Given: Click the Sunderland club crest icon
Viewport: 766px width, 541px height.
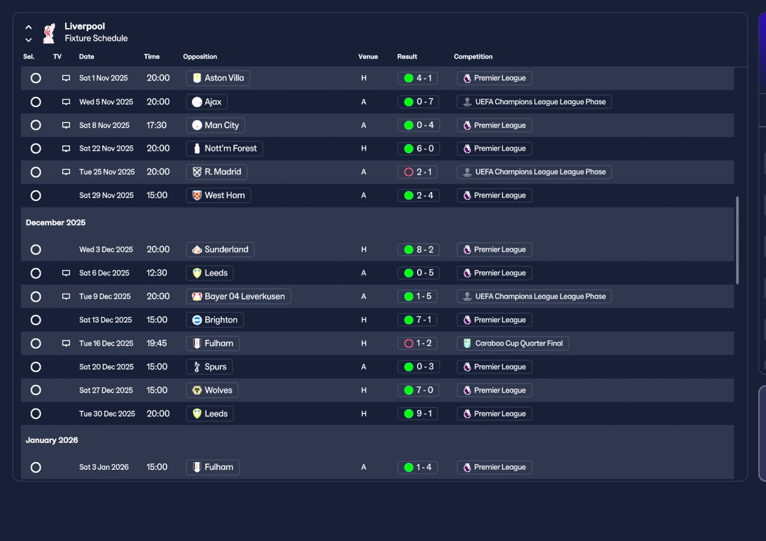Looking at the screenshot, I should 197,250.
